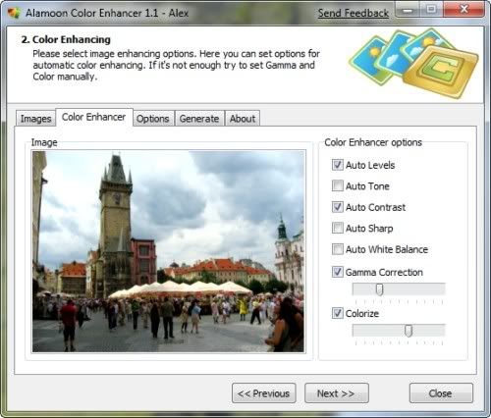
Task: Uncheck the Auto Levels checkbox
Action: 338,165
